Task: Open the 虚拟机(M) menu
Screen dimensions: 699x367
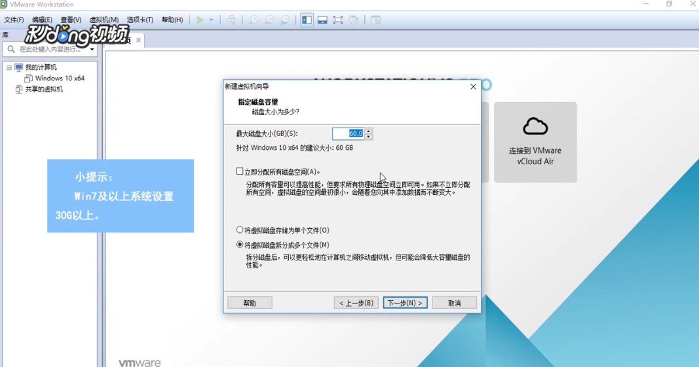Action: [x=104, y=20]
